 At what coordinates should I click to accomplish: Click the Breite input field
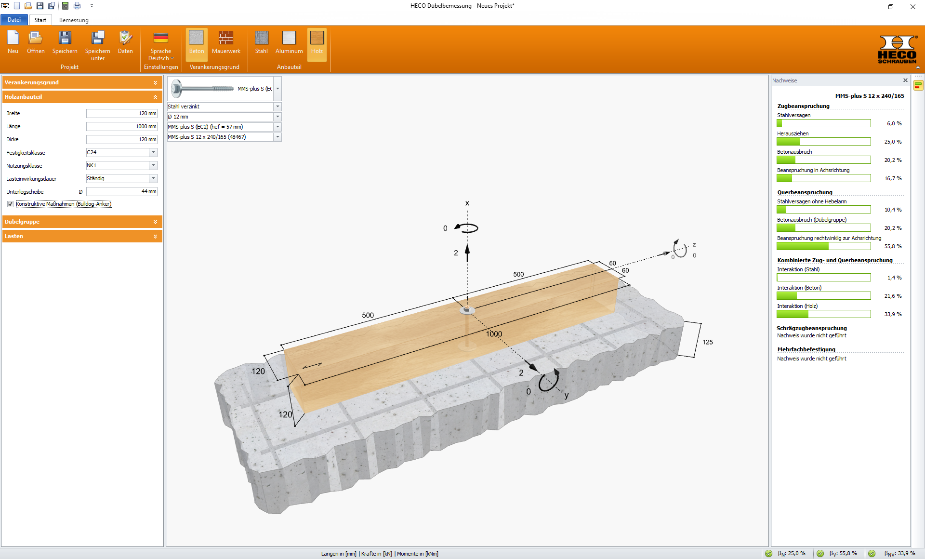pos(121,114)
